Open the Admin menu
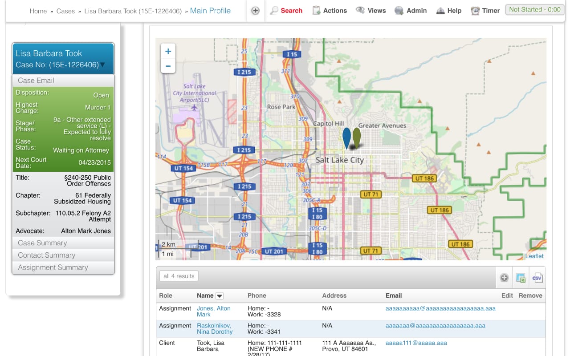The width and height of the screenshot is (570, 356). (411, 11)
